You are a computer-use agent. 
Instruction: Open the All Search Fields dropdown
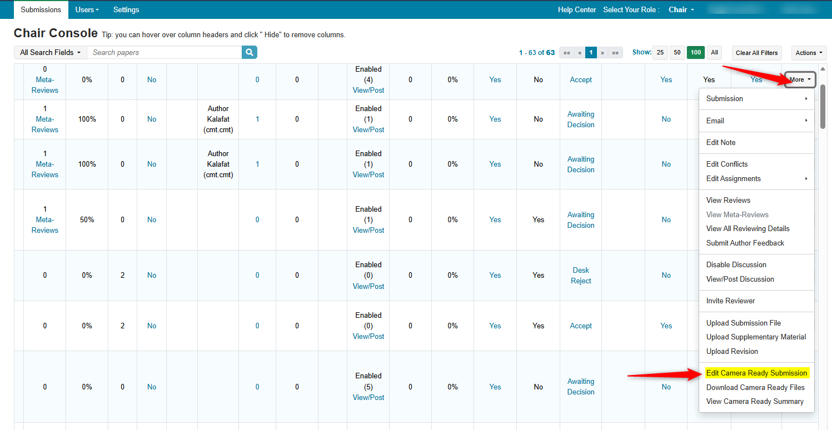(x=50, y=52)
